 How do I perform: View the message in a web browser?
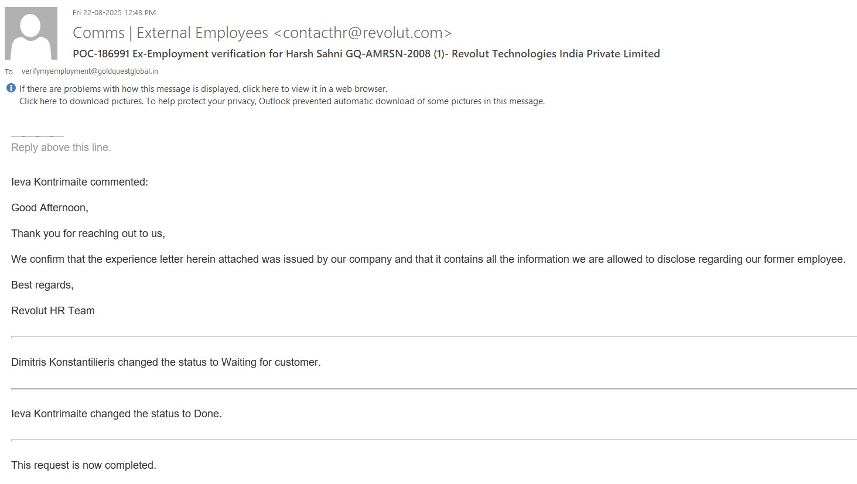click(203, 89)
